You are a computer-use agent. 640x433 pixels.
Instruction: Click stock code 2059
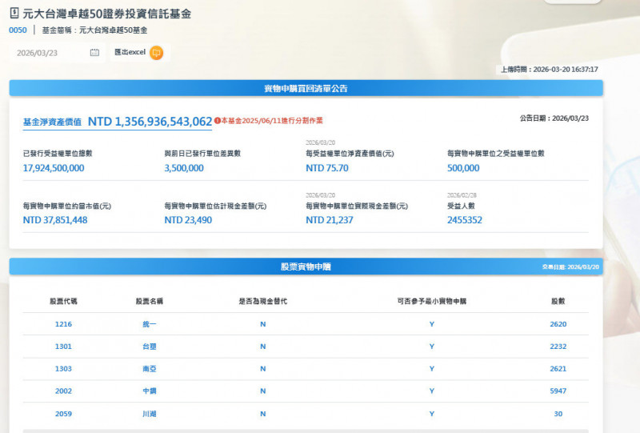pyautogui.click(x=63, y=414)
